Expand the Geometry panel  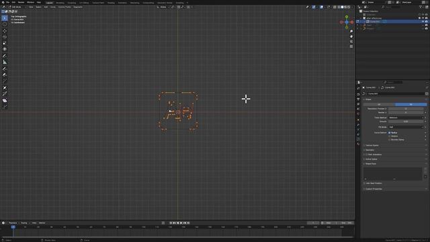pos(370,150)
